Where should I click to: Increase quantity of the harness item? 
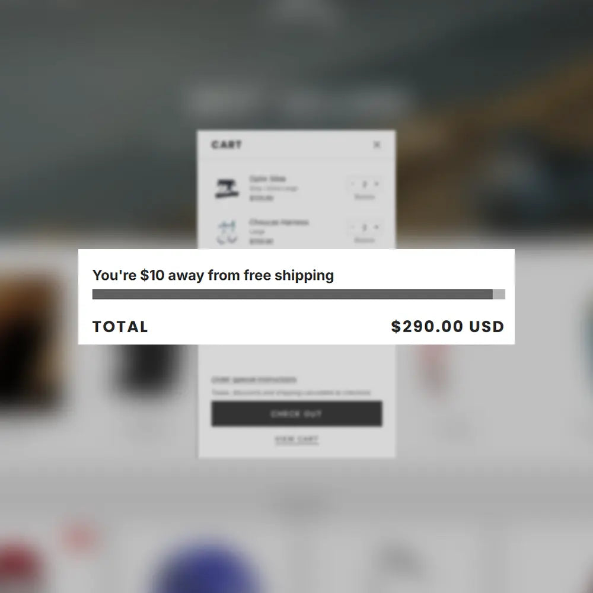(377, 227)
